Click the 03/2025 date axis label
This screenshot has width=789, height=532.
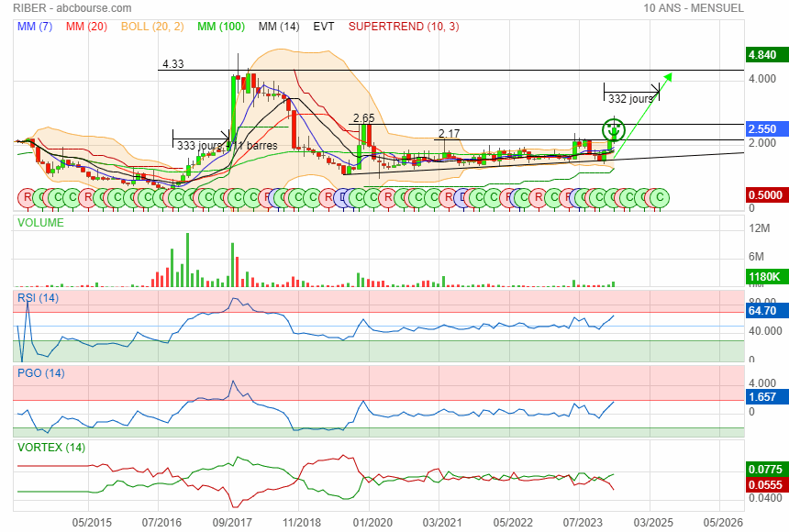tap(653, 523)
